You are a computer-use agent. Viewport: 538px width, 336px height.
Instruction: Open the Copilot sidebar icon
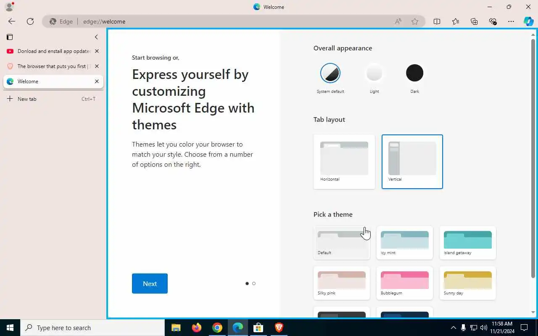click(528, 21)
